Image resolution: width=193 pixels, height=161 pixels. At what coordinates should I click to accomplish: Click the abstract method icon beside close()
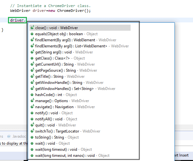point(32,28)
